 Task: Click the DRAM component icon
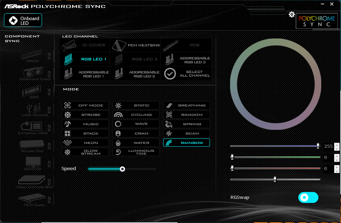pos(32,55)
